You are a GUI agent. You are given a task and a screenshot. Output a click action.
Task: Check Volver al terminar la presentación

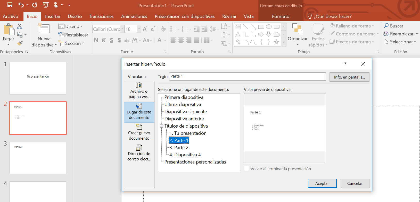tap(246, 169)
